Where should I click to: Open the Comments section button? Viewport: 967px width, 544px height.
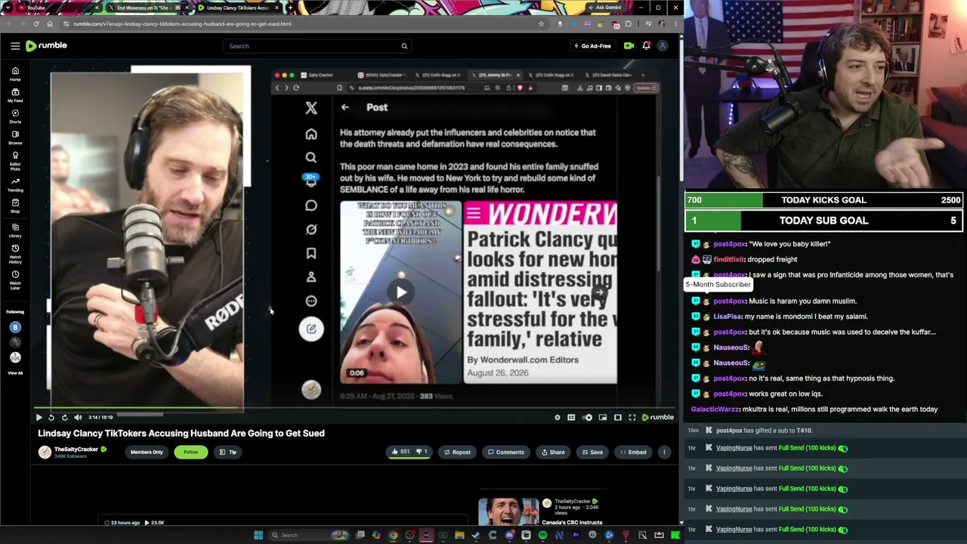click(x=505, y=452)
